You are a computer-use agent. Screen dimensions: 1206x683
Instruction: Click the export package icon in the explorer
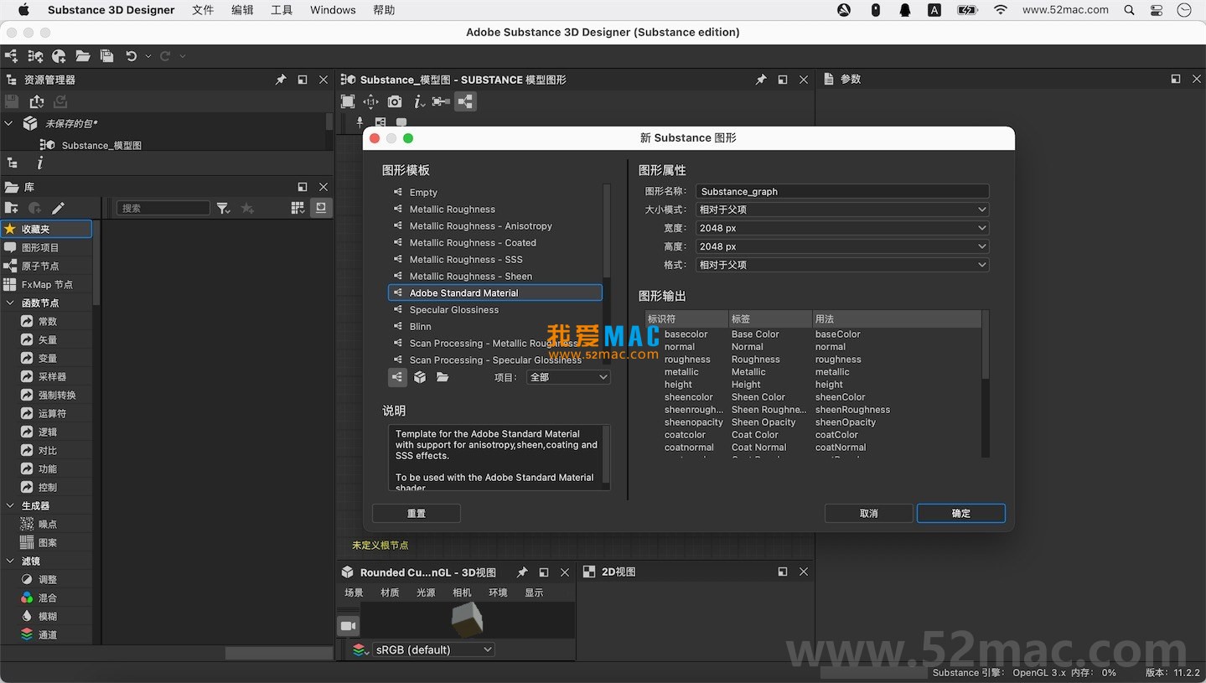click(x=36, y=101)
